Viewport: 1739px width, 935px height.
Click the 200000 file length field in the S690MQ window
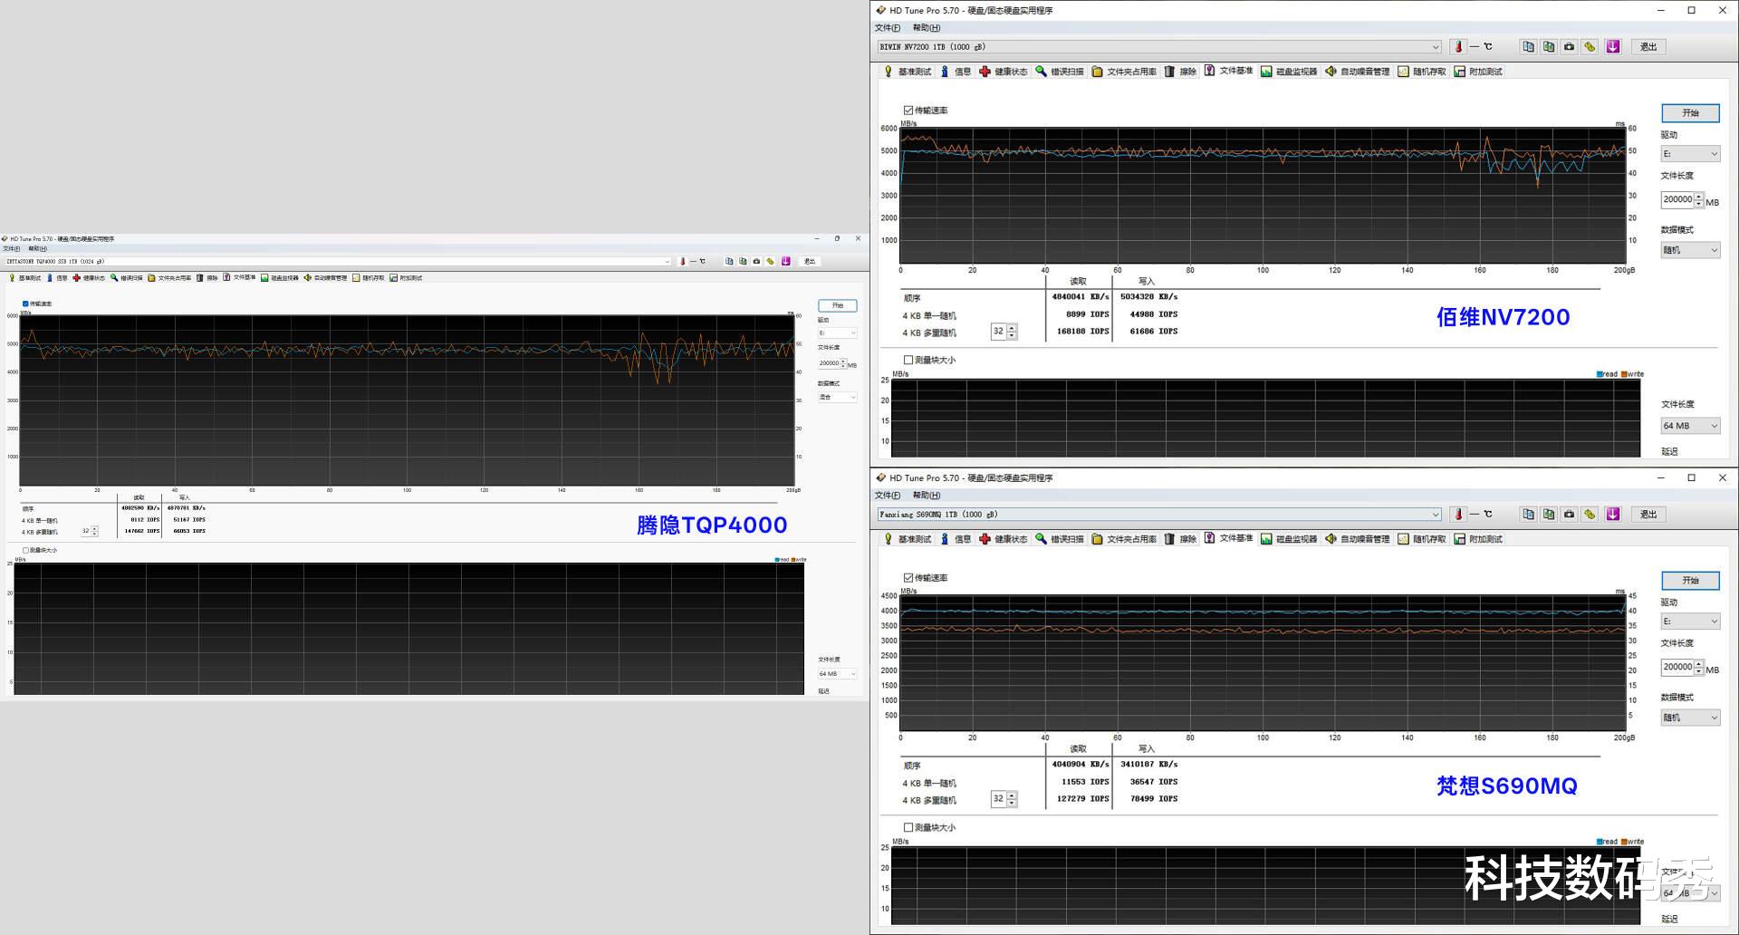pos(1677,668)
